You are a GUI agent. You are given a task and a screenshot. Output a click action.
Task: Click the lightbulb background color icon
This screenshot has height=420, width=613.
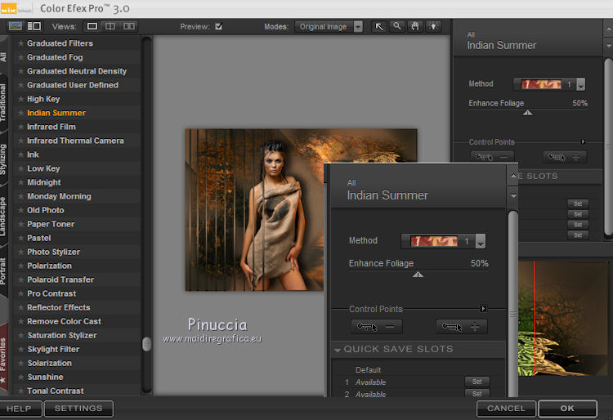pyautogui.click(x=432, y=26)
